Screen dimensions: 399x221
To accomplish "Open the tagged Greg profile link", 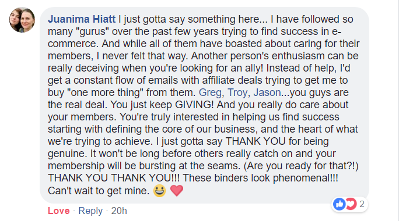I will [x=210, y=92].
